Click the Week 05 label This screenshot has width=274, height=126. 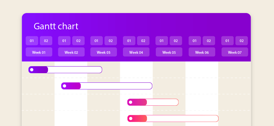(169, 52)
